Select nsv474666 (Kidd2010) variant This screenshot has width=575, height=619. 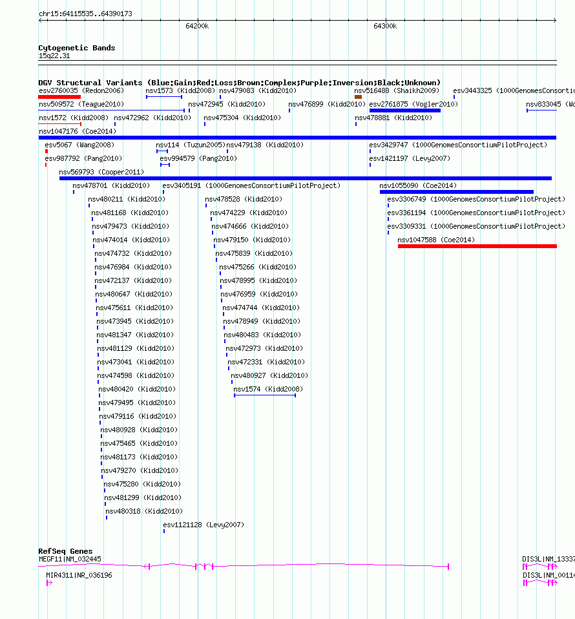[x=250, y=226]
